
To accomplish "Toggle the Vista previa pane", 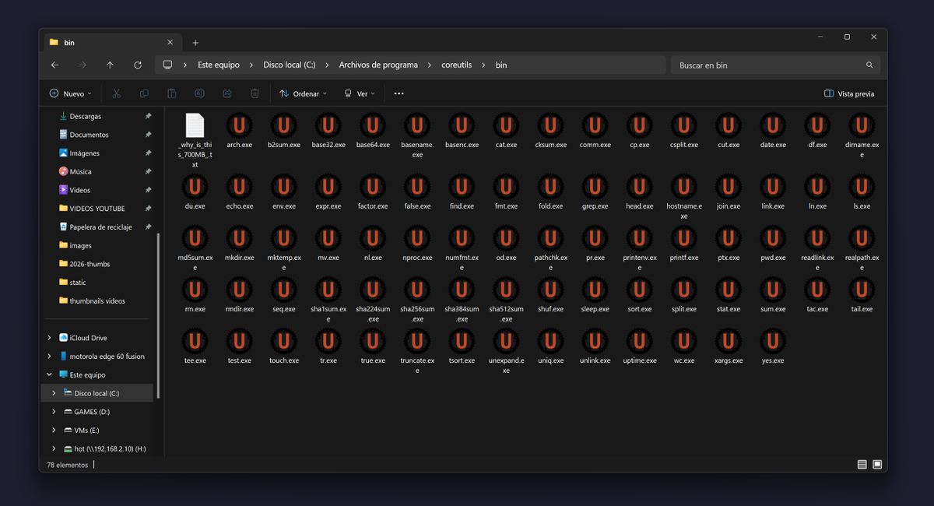I will (x=849, y=93).
